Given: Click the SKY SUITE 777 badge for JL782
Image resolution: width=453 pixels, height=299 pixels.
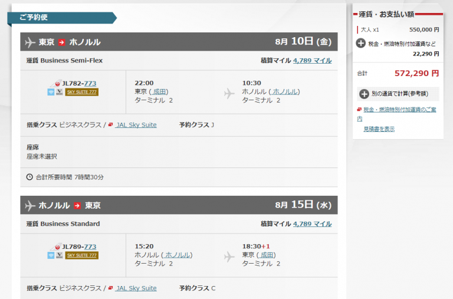Looking at the screenshot, I should pyautogui.click(x=81, y=92).
